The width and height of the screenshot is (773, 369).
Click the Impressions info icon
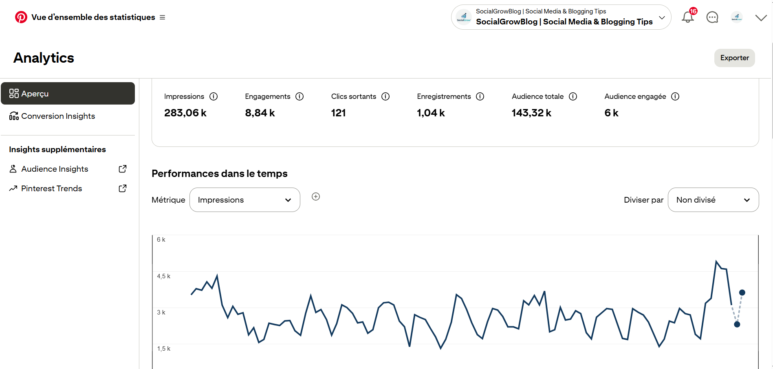[x=214, y=96]
